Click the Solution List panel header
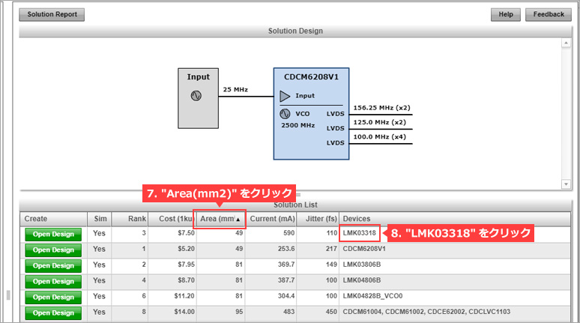 point(295,205)
